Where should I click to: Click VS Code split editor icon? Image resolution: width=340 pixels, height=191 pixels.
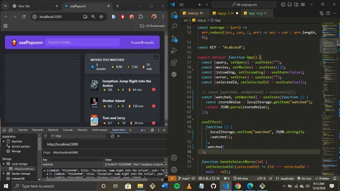click(328, 13)
